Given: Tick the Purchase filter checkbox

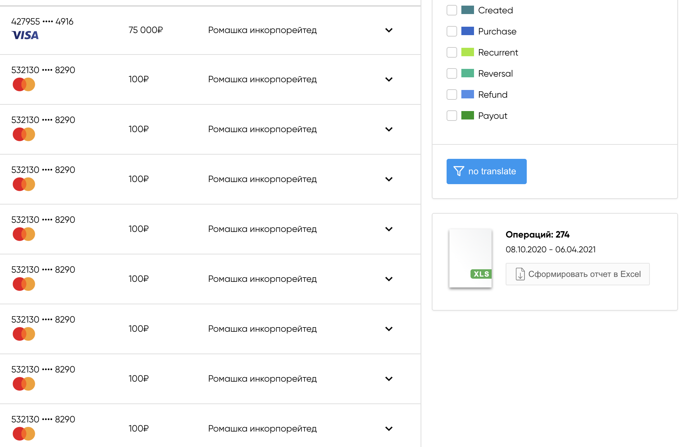Looking at the screenshot, I should pos(452,31).
